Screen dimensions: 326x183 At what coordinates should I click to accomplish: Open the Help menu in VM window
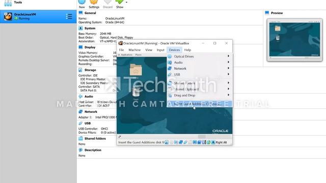pyautogui.click(x=187, y=50)
